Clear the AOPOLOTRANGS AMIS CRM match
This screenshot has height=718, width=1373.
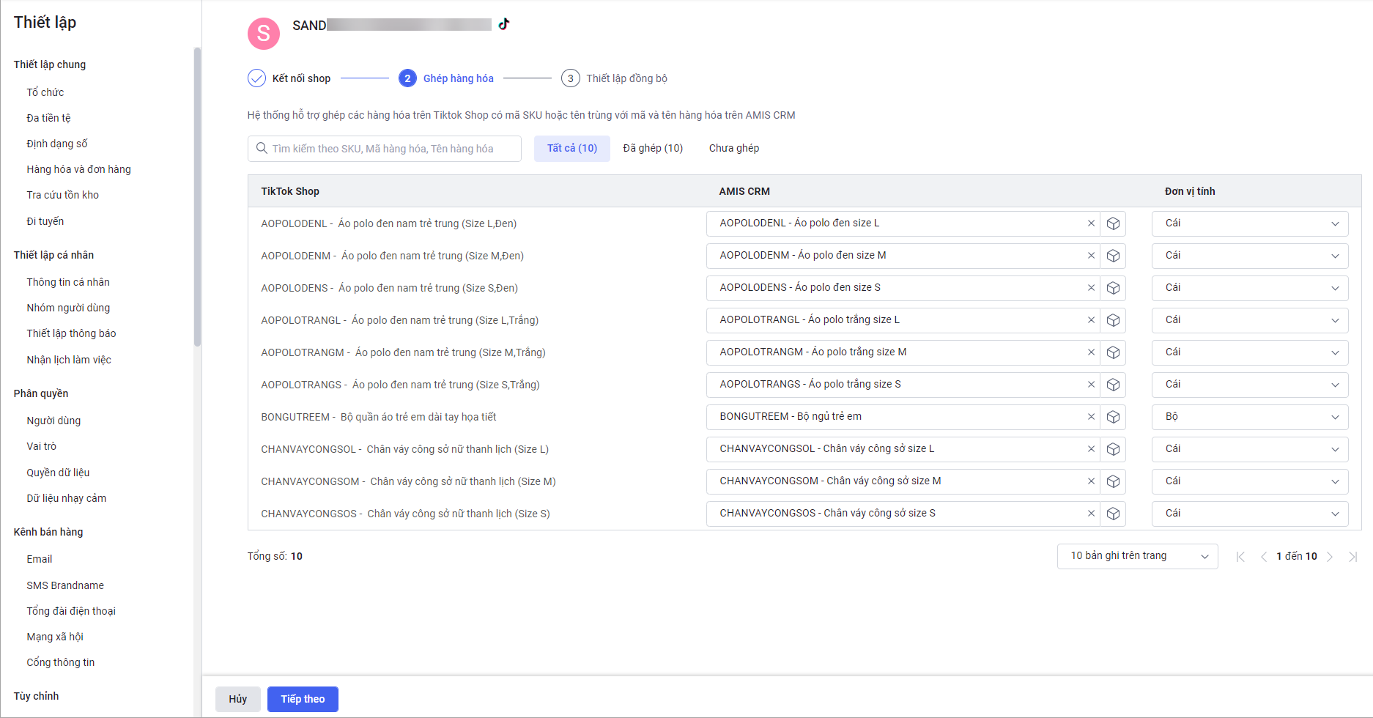click(x=1091, y=385)
